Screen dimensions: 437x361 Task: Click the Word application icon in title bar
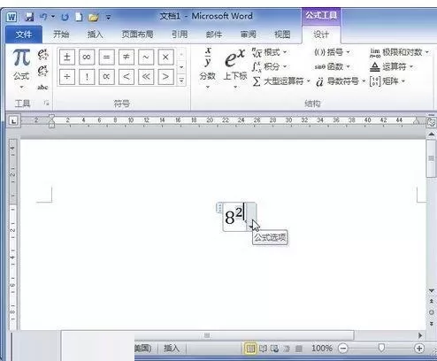[x=11, y=17]
